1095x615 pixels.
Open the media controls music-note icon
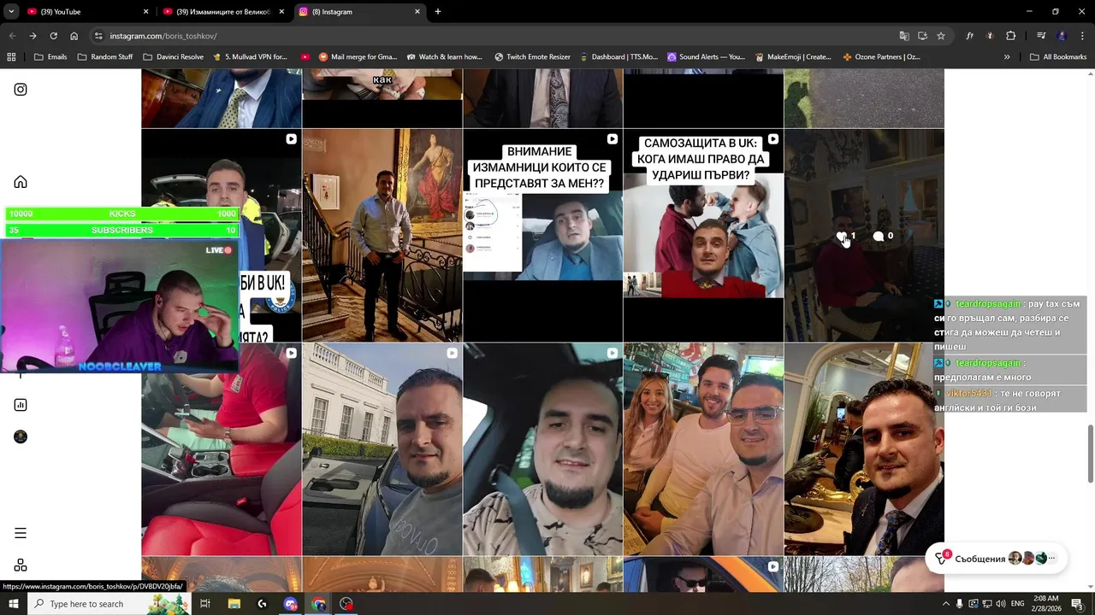pyautogui.click(x=1041, y=36)
